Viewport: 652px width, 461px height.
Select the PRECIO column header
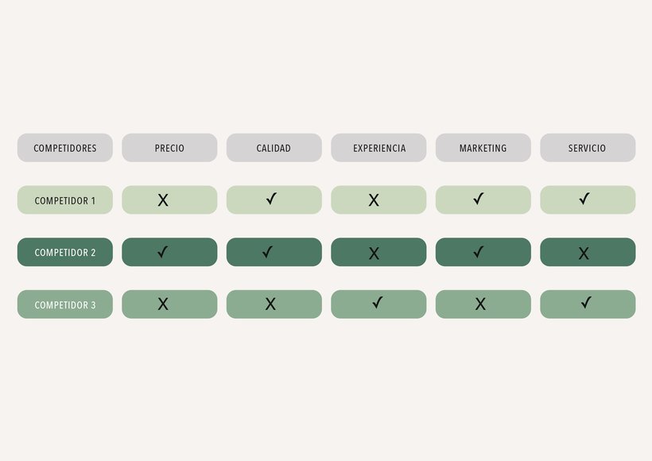pyautogui.click(x=169, y=148)
